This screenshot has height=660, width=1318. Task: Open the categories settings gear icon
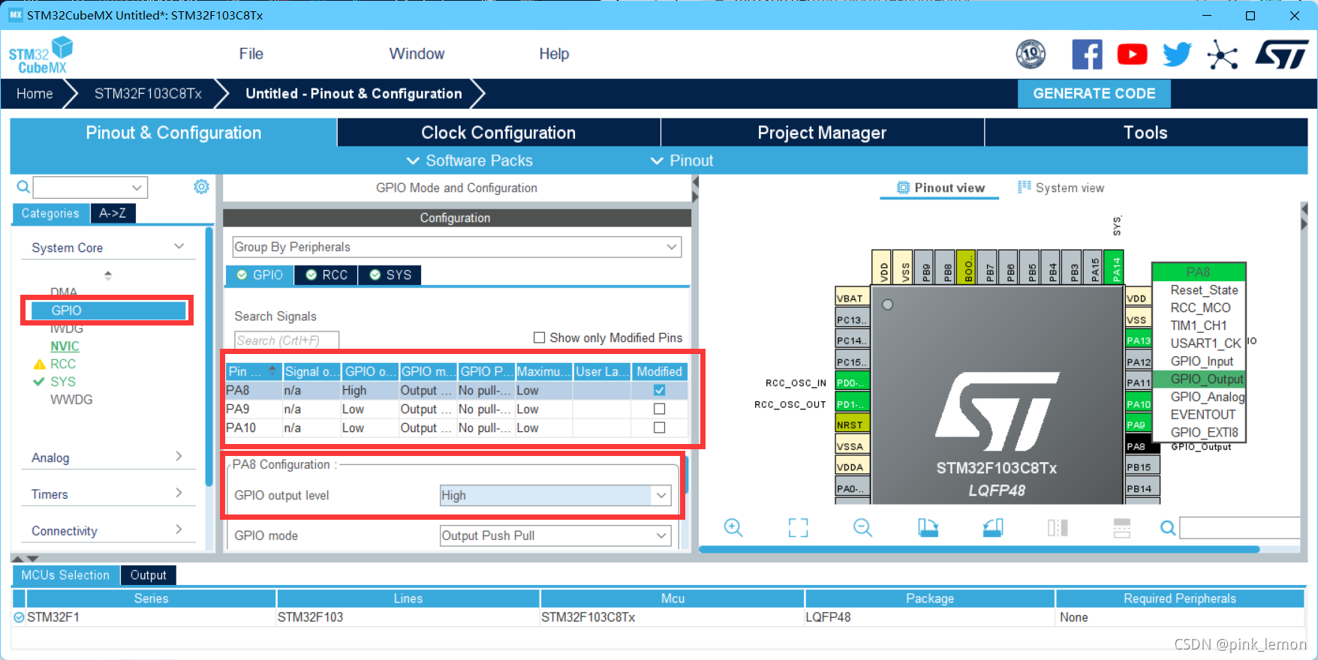pos(201,187)
